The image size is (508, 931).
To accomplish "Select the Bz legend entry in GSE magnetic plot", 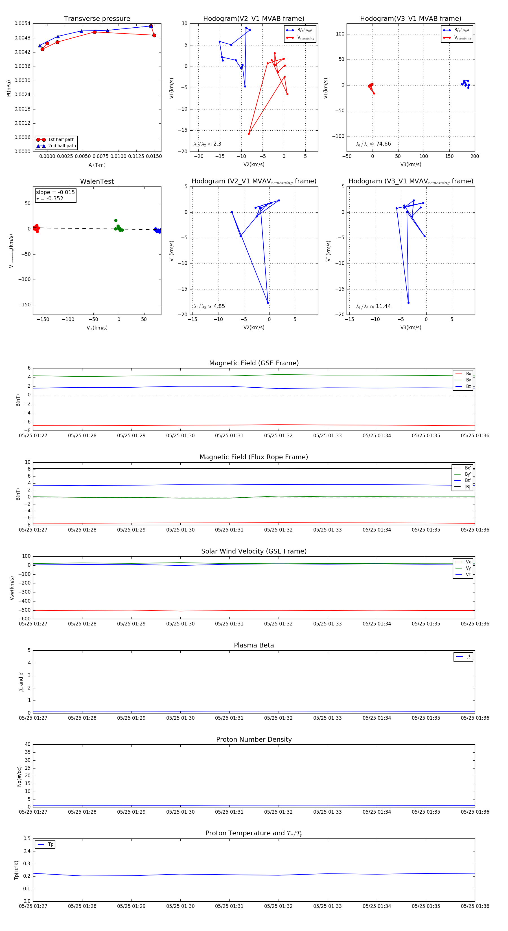I will click(463, 386).
